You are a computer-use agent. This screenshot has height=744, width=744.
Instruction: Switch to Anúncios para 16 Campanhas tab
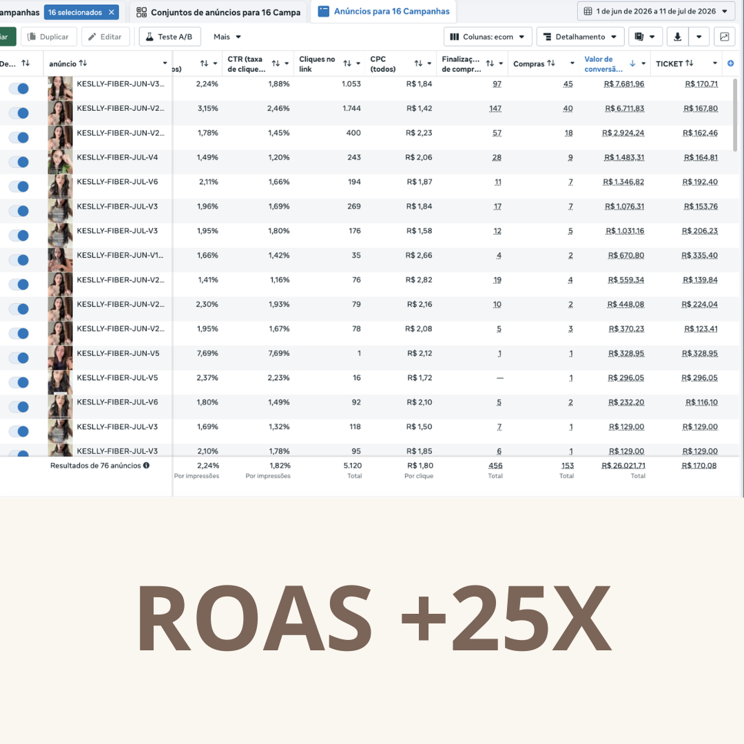pos(384,12)
